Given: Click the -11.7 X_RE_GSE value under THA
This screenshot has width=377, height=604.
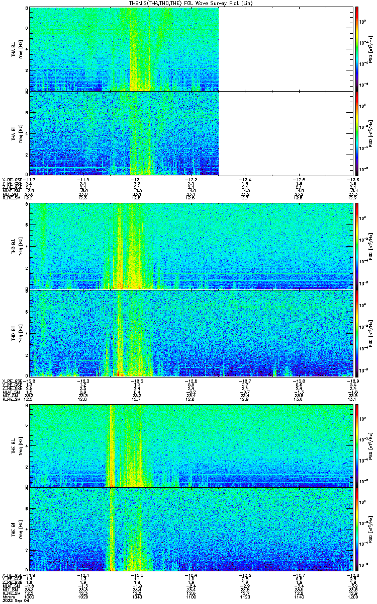Looking at the screenshot, I should pyautogui.click(x=28, y=180).
